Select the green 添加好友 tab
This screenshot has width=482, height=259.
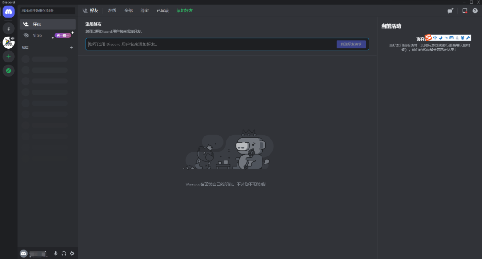click(x=185, y=11)
